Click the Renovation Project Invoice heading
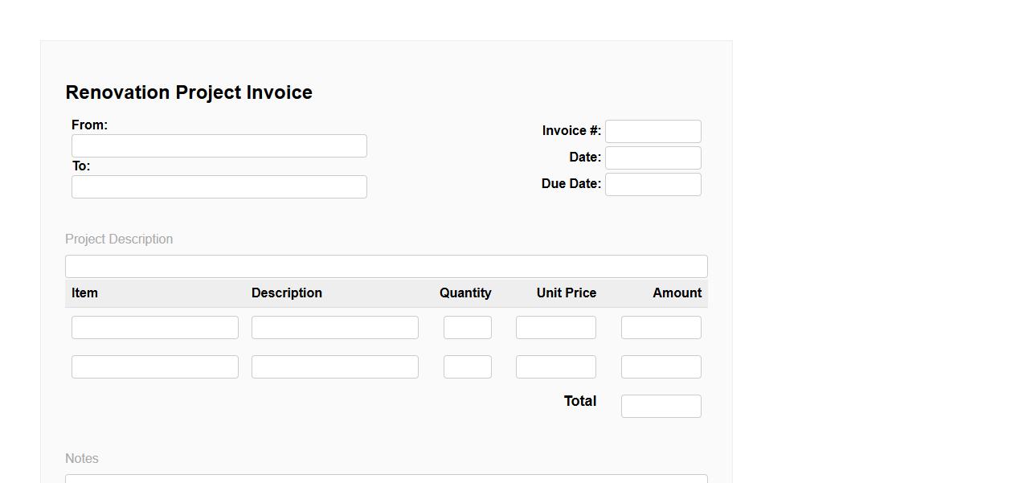Image resolution: width=1027 pixels, height=483 pixels. pos(189,92)
